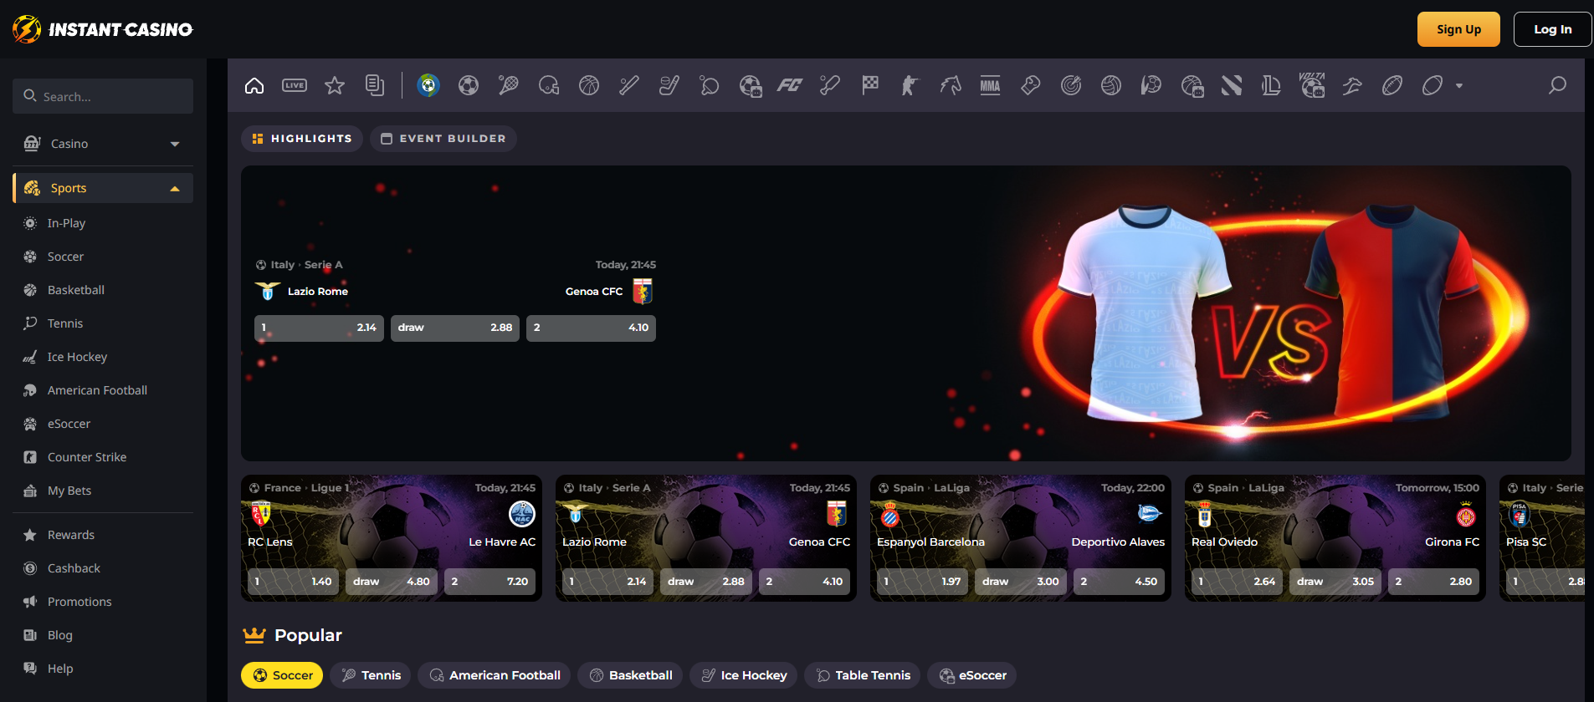Expand the Casino sidebar section
1594x702 pixels.
point(103,144)
